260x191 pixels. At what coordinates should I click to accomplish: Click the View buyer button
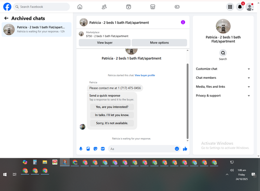coord(105,43)
